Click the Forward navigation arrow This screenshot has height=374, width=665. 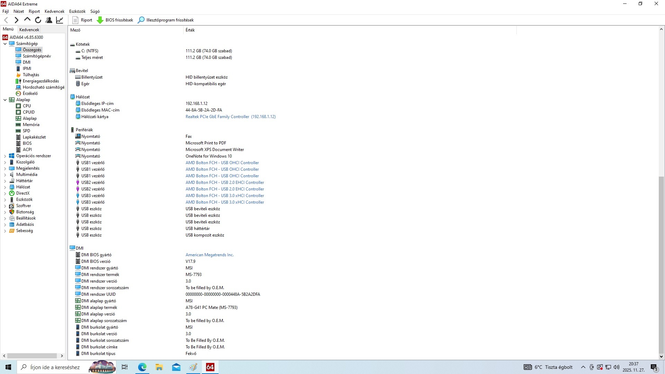tap(16, 20)
